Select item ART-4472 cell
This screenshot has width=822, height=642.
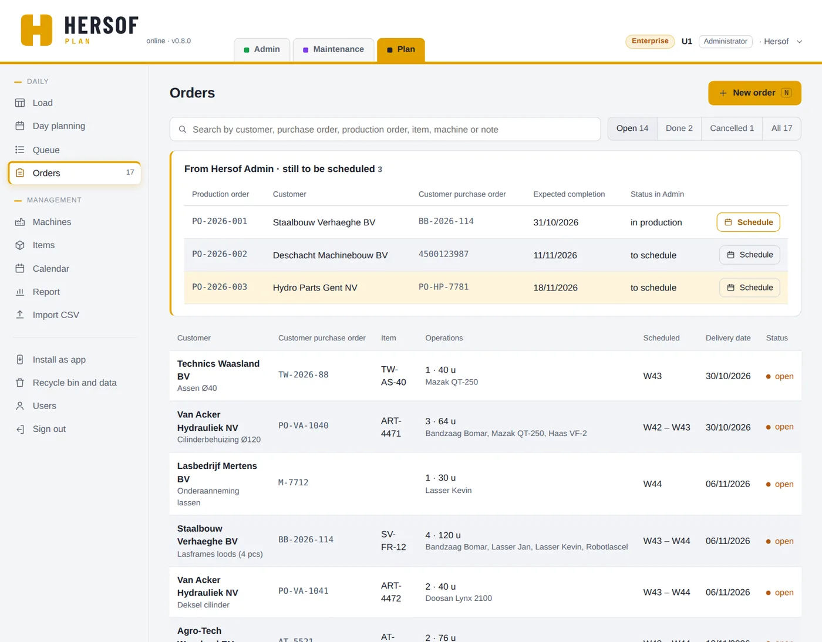391,592
